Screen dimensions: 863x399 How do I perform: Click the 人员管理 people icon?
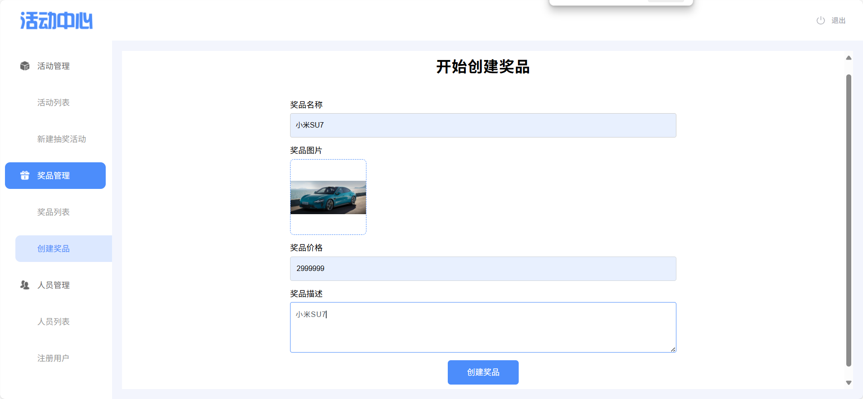(25, 285)
